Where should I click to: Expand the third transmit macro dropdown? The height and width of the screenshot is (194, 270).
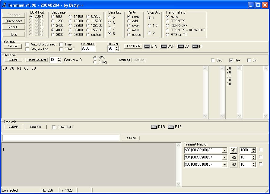click(224, 165)
